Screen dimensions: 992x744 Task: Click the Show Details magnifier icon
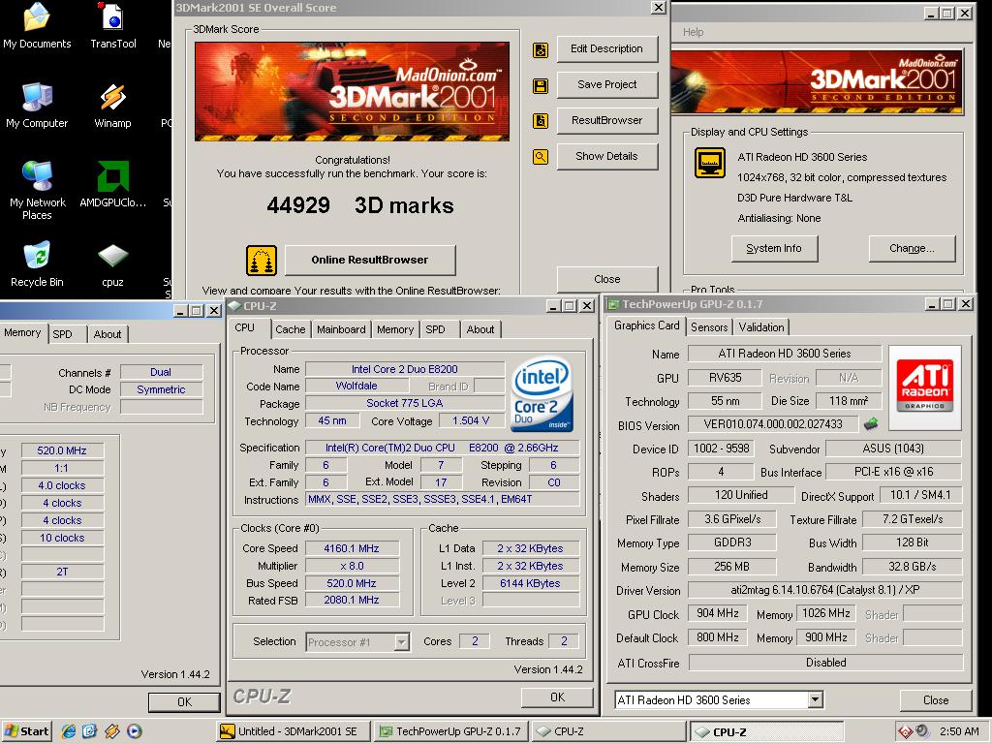point(541,156)
